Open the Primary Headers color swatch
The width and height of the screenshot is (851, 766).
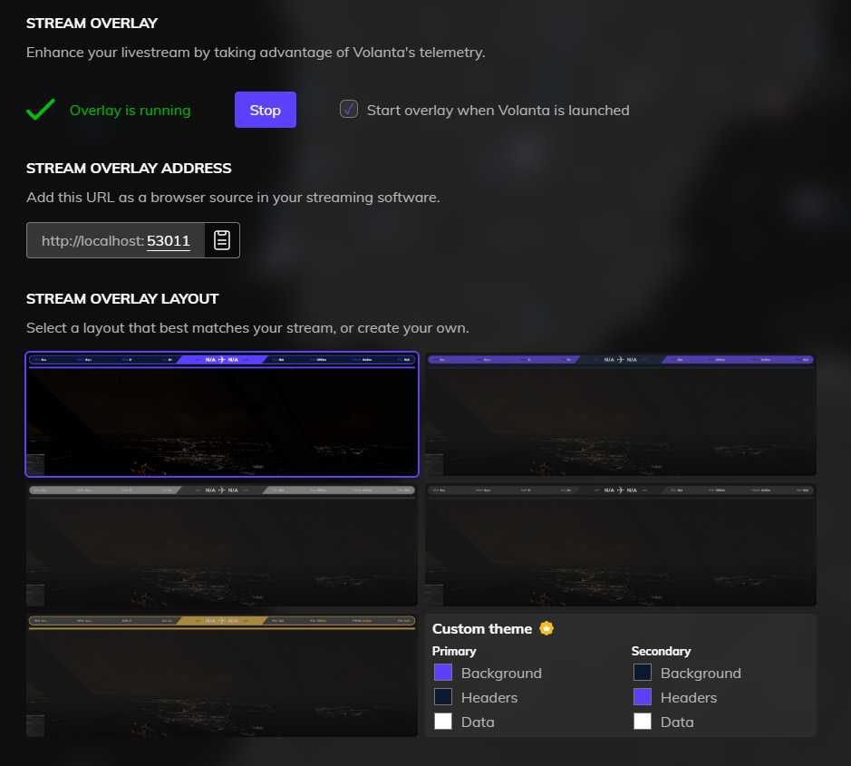[443, 697]
